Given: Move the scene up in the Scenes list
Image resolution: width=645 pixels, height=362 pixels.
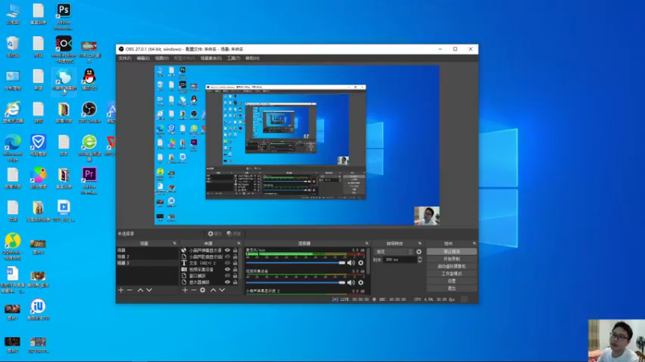Looking at the screenshot, I should coord(140,290).
